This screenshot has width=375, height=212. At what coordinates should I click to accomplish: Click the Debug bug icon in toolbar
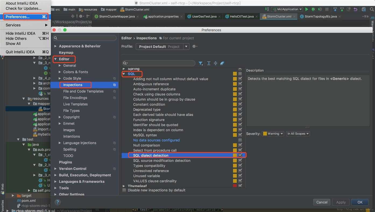click(x=313, y=9)
